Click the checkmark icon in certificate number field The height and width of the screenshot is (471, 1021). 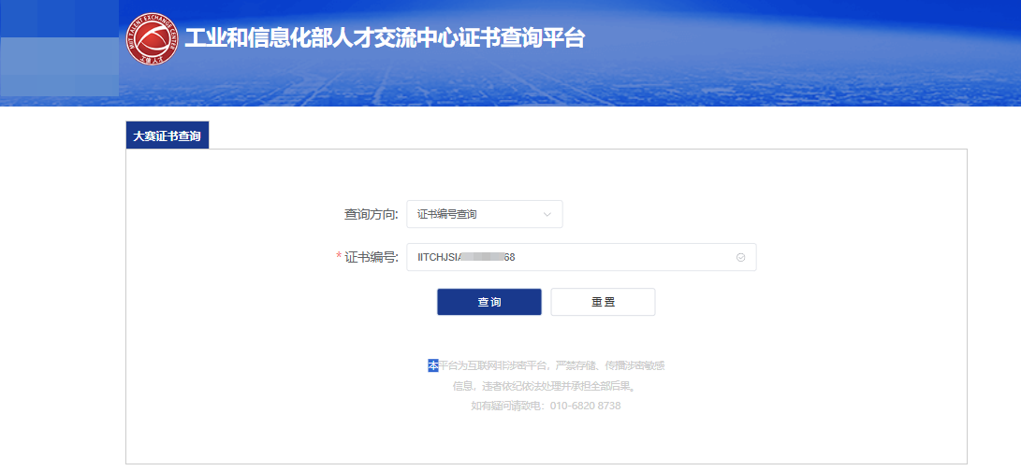pyautogui.click(x=740, y=258)
